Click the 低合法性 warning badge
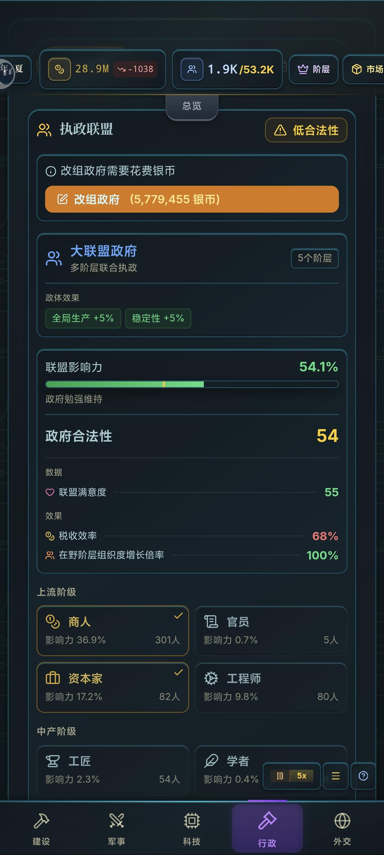The width and height of the screenshot is (384, 855). point(306,130)
